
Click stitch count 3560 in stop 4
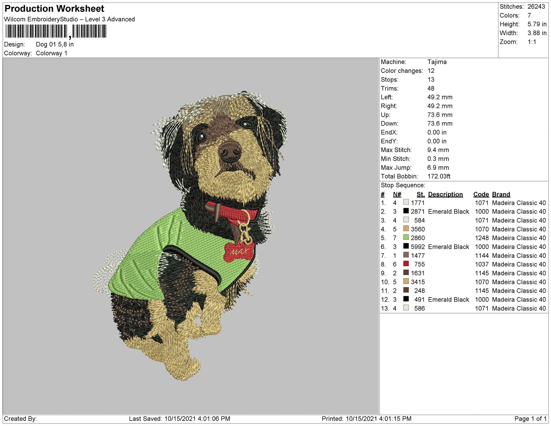click(x=418, y=229)
